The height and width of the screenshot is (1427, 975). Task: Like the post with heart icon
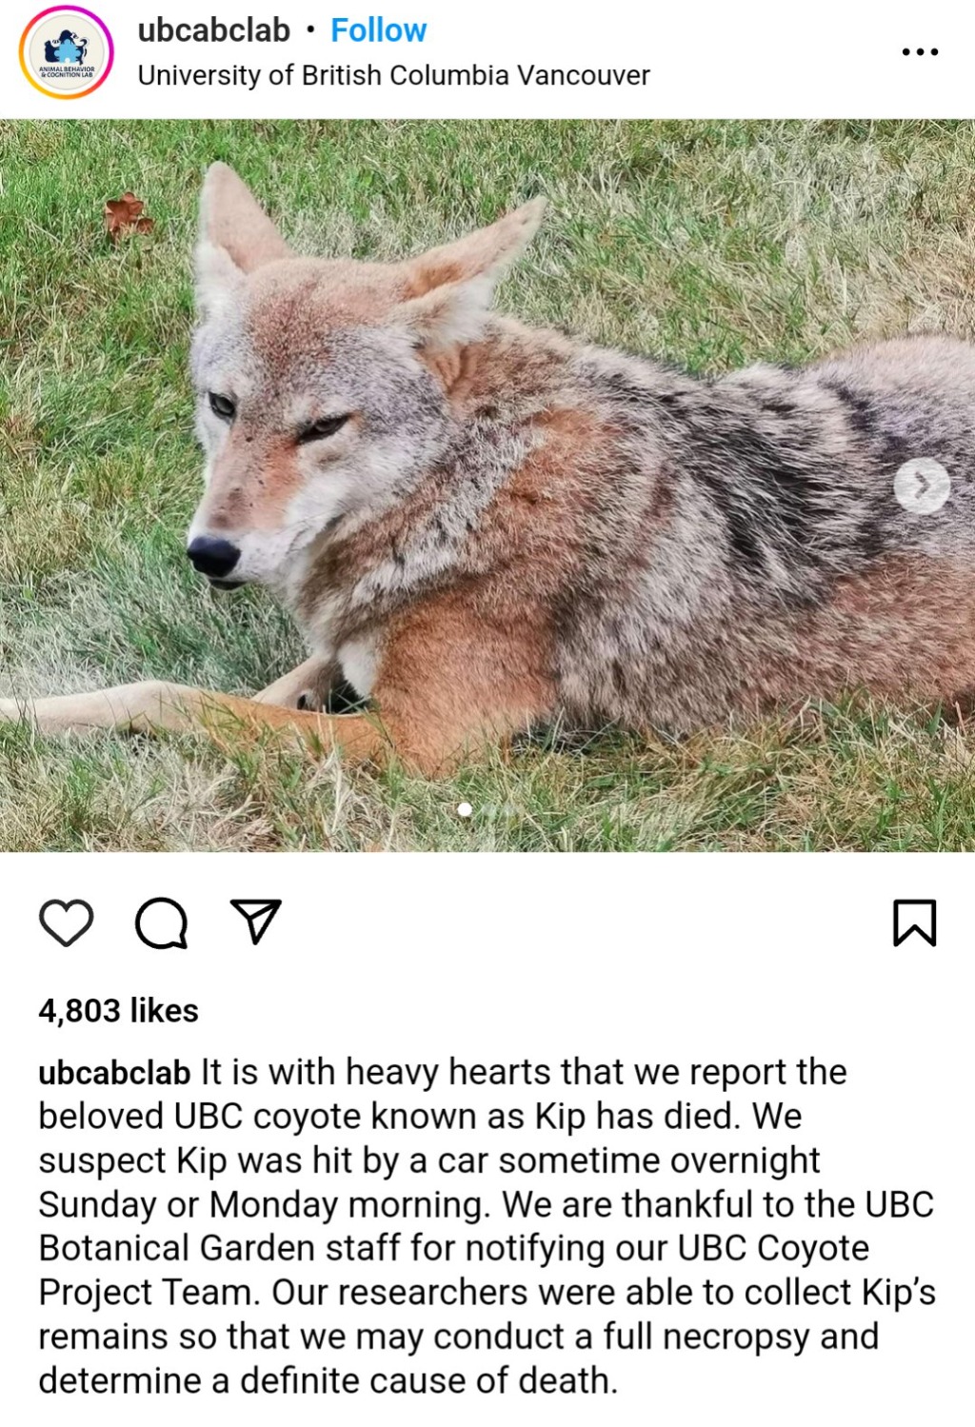pyautogui.click(x=66, y=922)
